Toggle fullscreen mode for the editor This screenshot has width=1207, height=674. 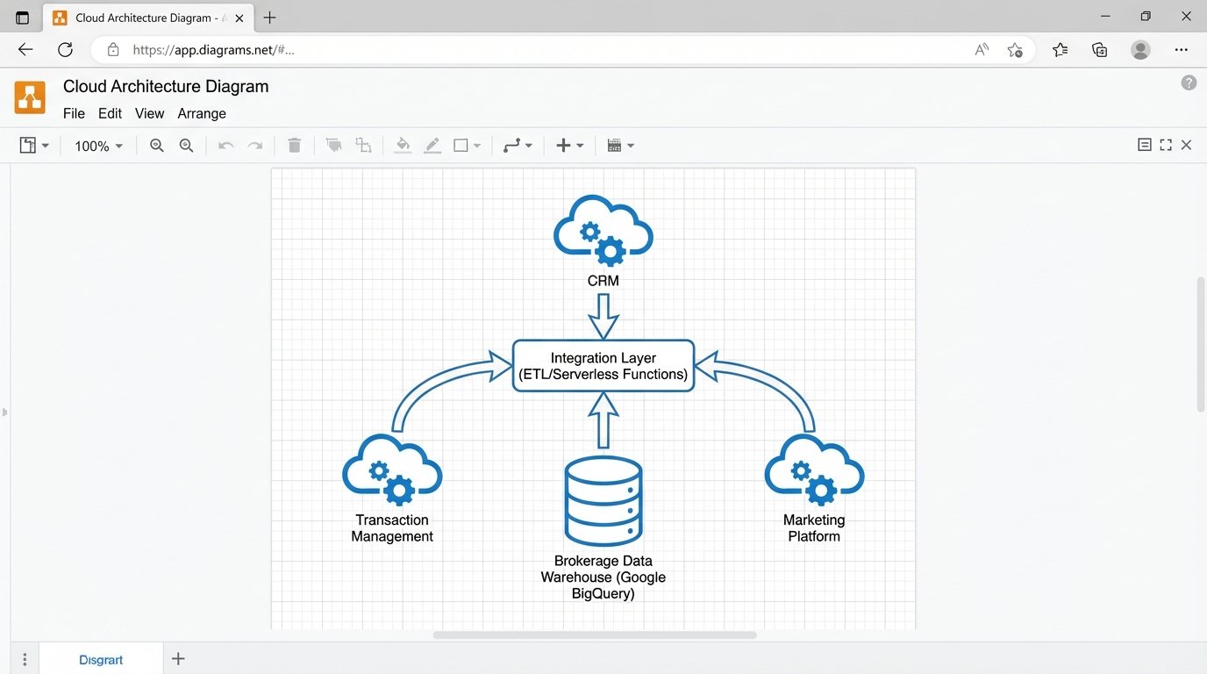1166,146
